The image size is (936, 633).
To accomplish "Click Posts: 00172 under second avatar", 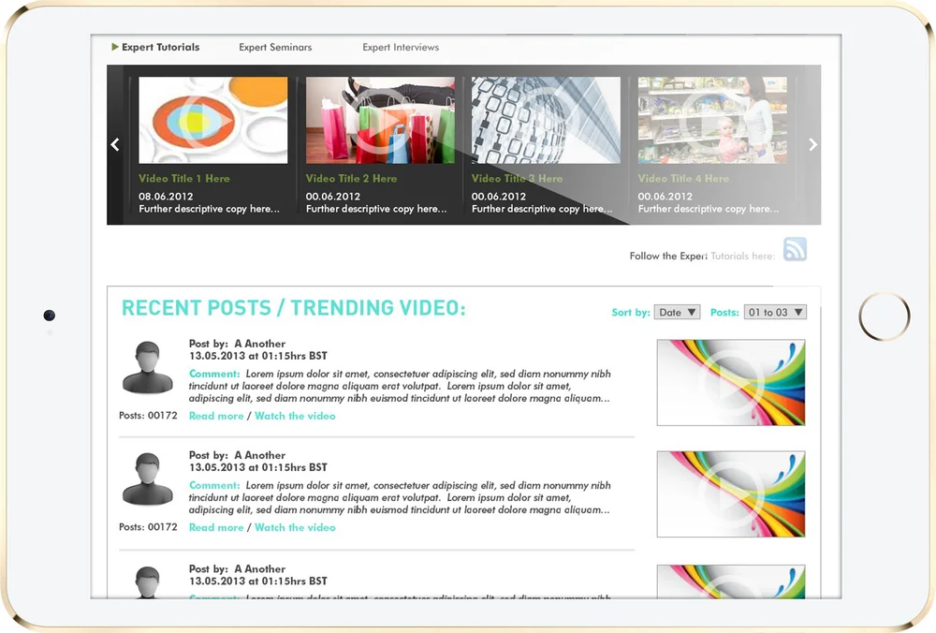I will tap(148, 527).
